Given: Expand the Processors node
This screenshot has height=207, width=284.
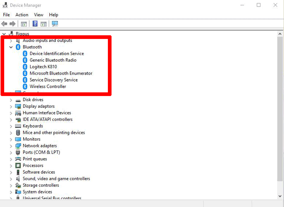Looking at the screenshot, I should click(x=11, y=166).
